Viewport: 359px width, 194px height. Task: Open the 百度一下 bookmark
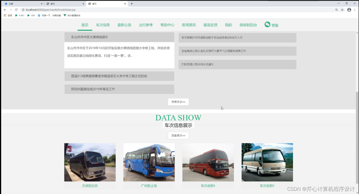tap(49, 16)
